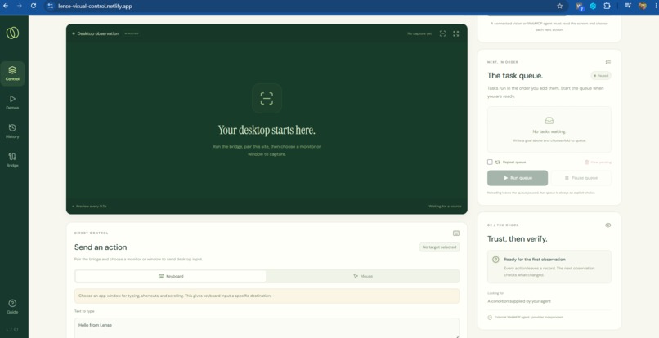Click the 'No capture yet' status text
This screenshot has height=338, width=659.
[x=419, y=33]
